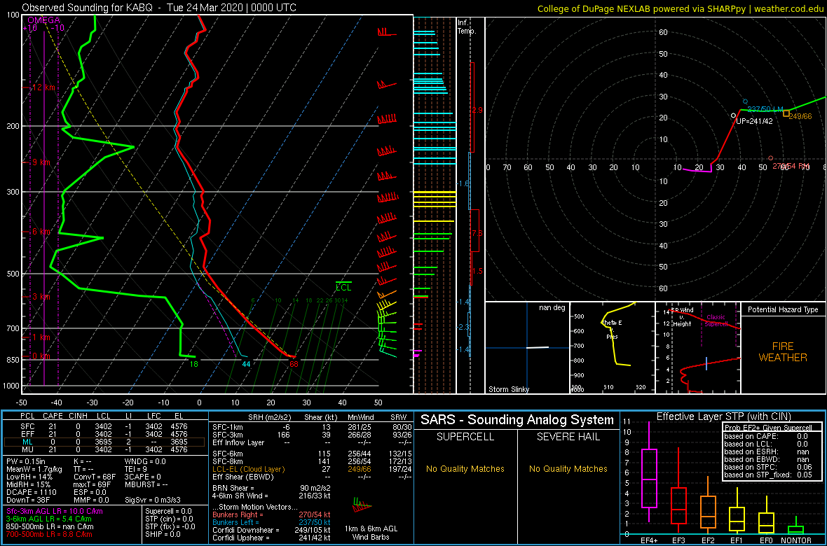Viewport: 827px width, 546px height.
Task: Select the '6 km' height label
Action: 41,232
